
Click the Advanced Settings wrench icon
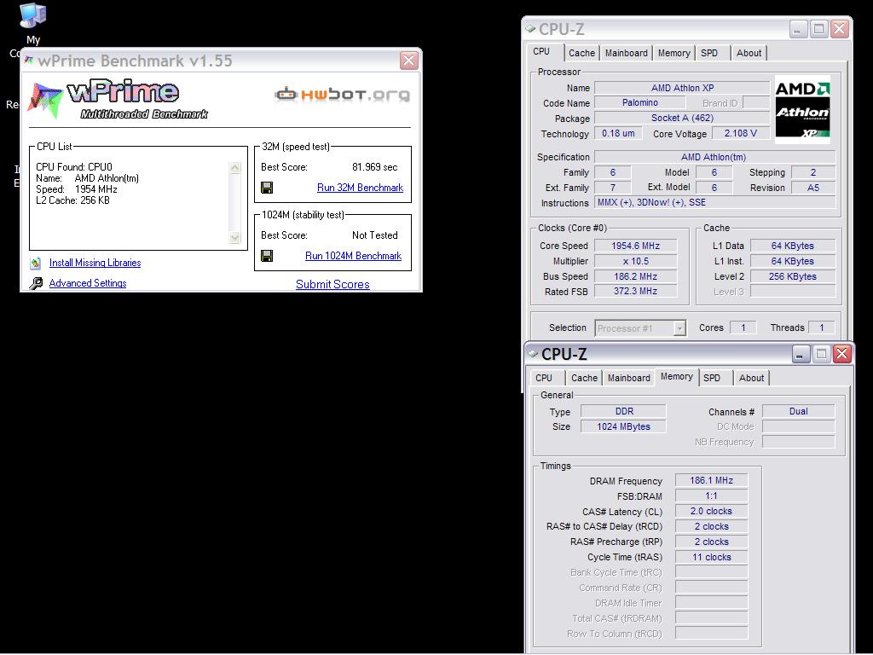(x=36, y=283)
